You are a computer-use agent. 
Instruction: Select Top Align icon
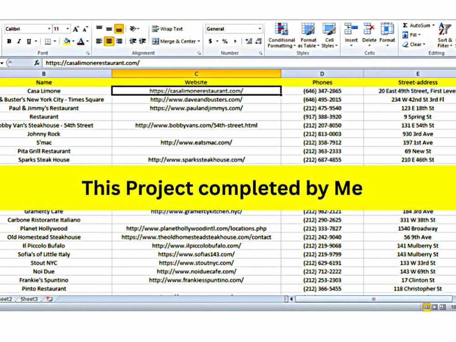(x=99, y=28)
